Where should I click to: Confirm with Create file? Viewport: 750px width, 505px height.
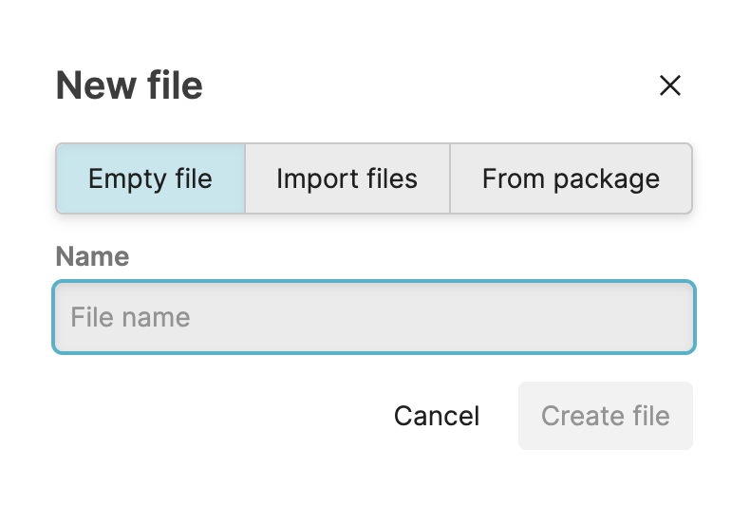coord(606,416)
